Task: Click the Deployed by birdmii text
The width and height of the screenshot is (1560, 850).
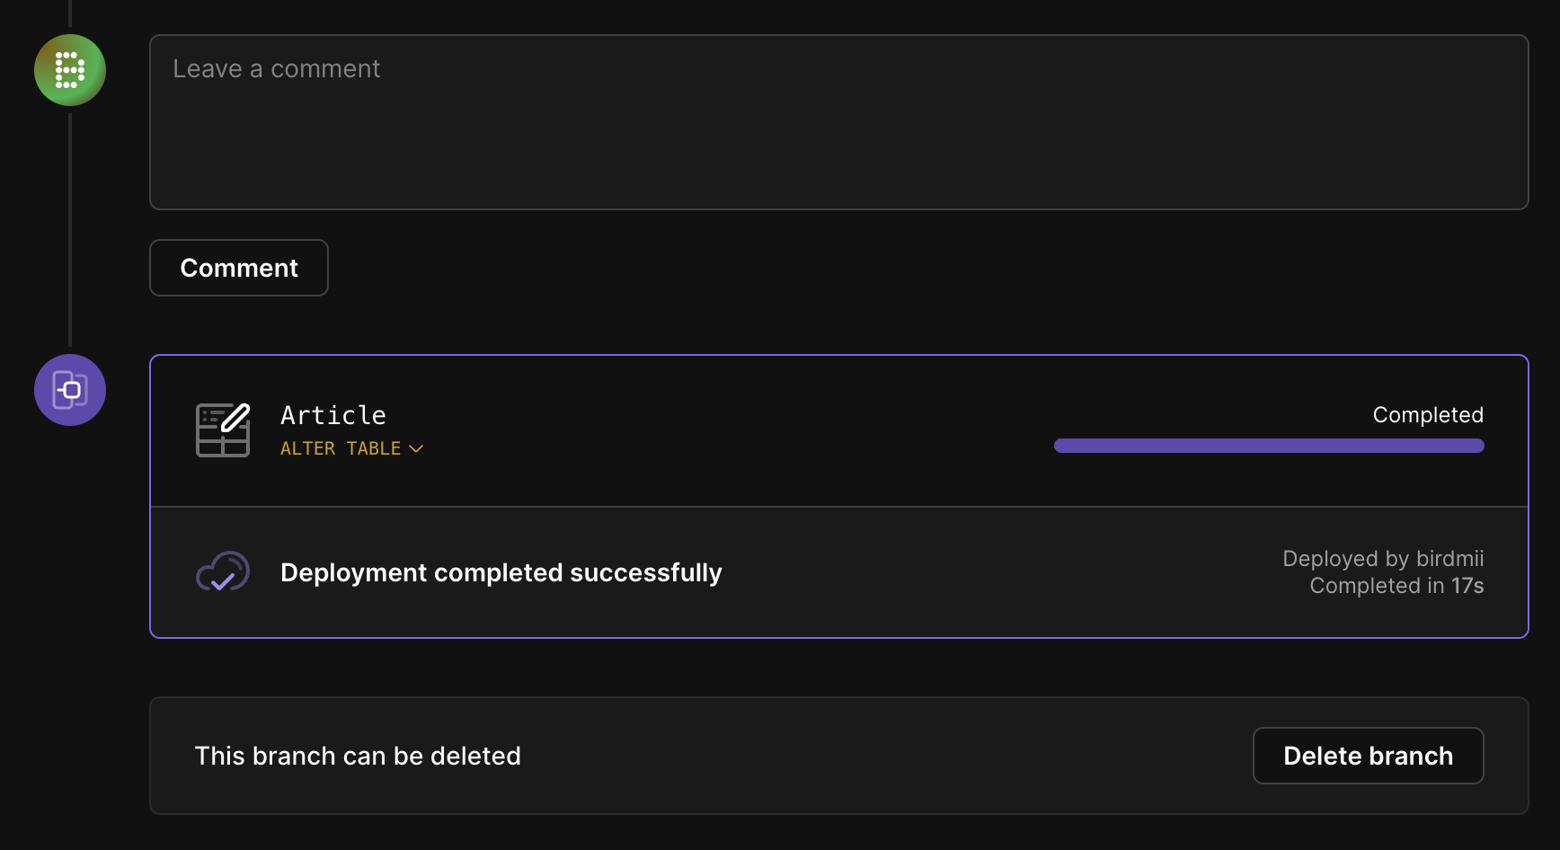Action: pos(1383,558)
